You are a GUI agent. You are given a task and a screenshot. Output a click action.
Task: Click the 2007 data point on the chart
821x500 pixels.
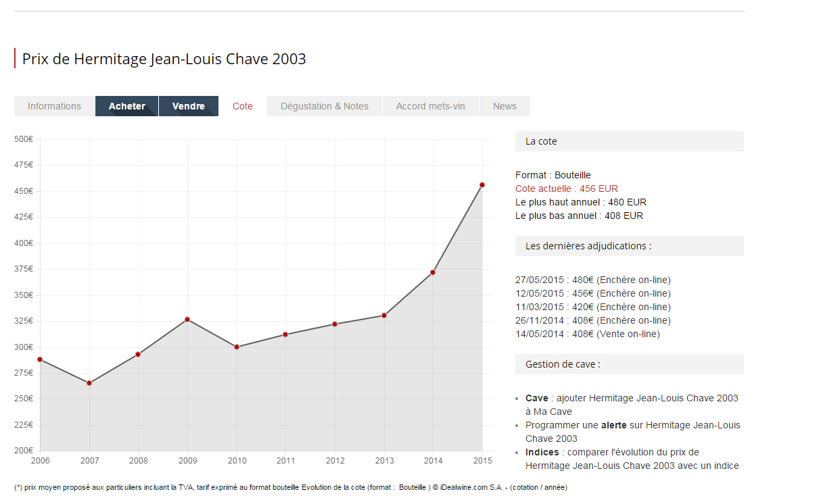coord(89,383)
